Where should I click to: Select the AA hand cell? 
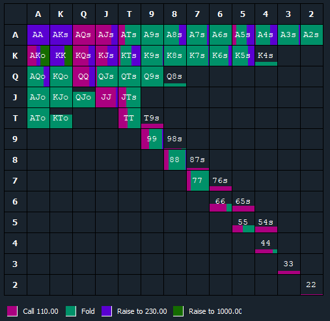coord(38,35)
